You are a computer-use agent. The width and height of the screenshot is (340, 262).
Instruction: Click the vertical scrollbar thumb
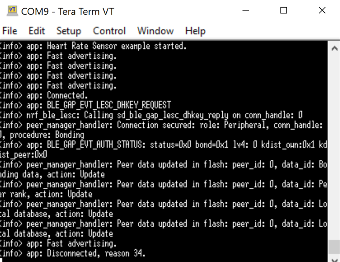tap(334, 247)
